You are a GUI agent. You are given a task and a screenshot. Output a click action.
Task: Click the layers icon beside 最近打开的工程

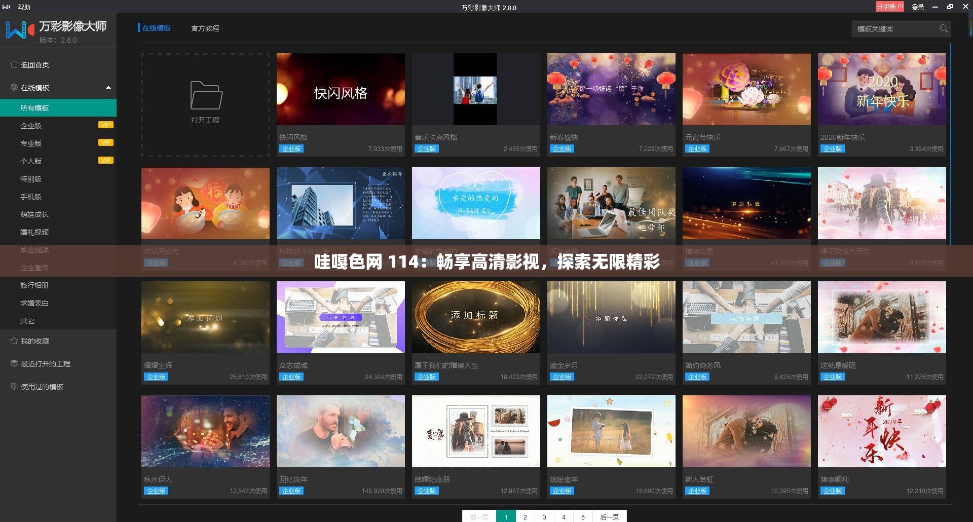14,363
